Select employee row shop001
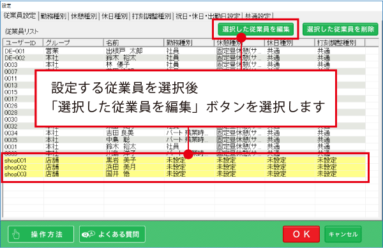Screen dimensions: 383x248 (184, 160)
